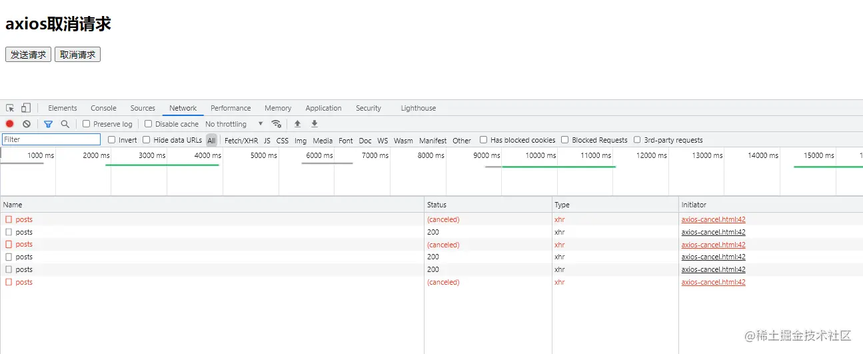Open the Sources tab
The height and width of the screenshot is (354, 863).
143,108
